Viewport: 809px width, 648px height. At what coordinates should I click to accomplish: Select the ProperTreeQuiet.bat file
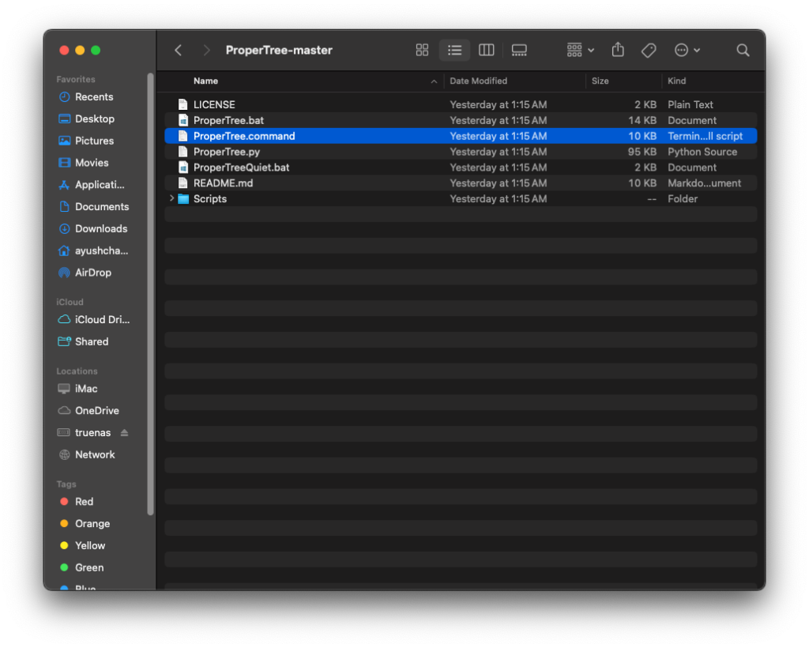461,168
